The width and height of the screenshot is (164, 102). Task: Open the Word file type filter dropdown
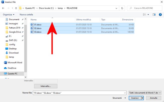pos(145,93)
